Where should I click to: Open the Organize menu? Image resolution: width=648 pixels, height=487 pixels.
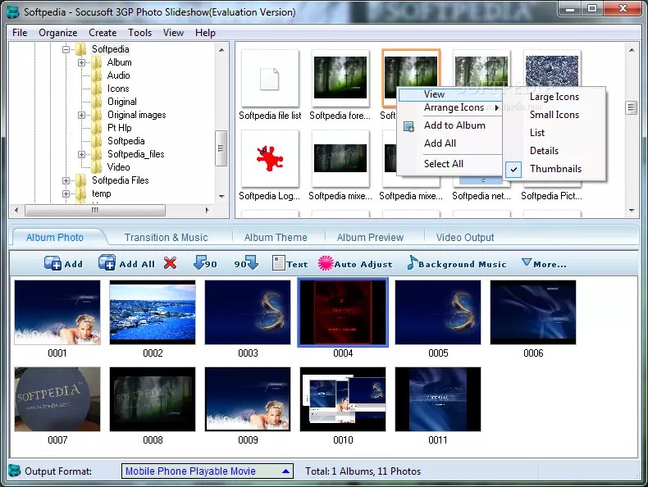point(58,33)
